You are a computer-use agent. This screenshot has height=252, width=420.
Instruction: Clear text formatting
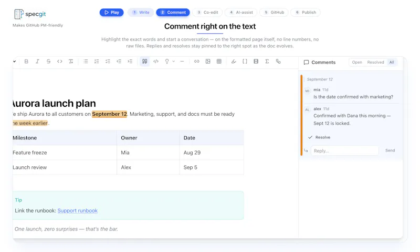[x=71, y=62]
